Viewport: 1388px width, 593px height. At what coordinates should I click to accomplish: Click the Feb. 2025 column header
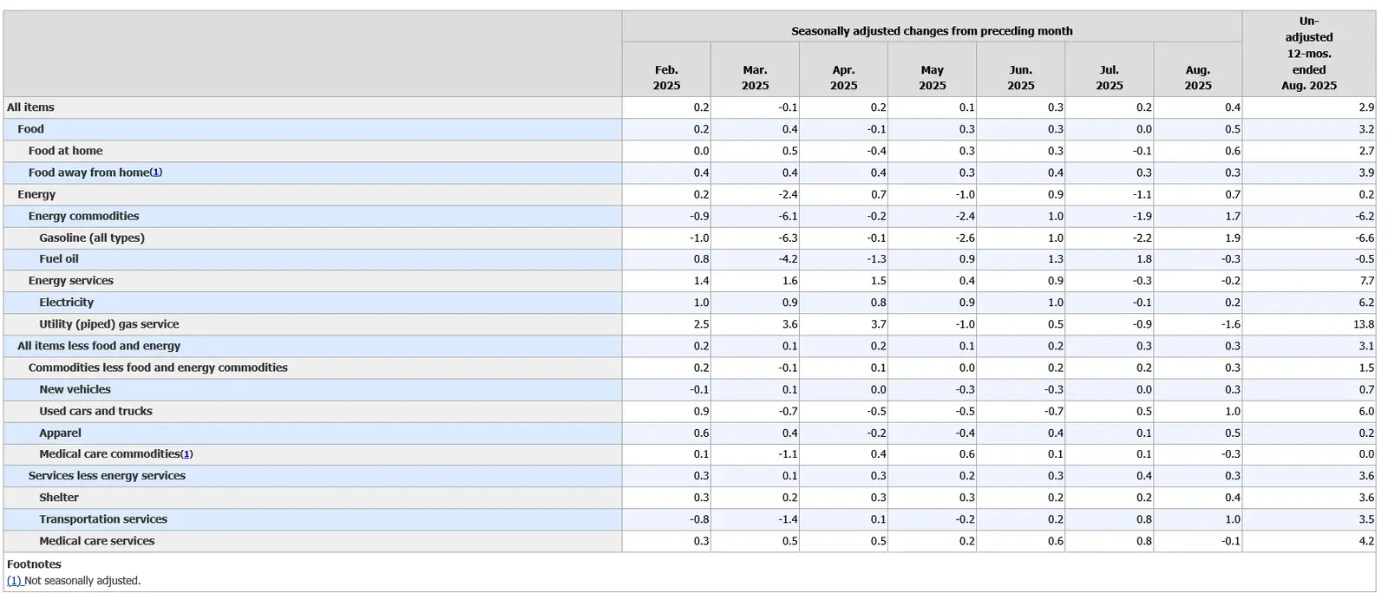pos(666,77)
